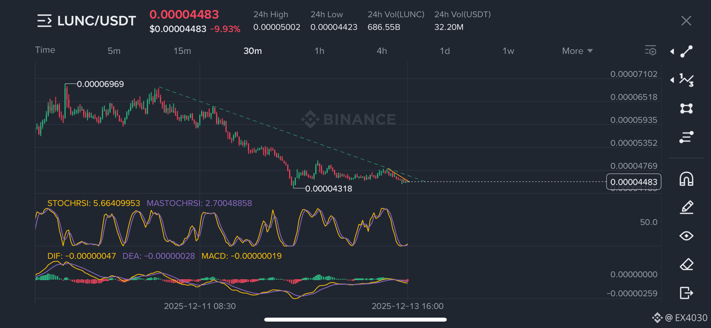Select the eraser to remove drawings
Image resolution: width=711 pixels, height=328 pixels.
(x=687, y=264)
